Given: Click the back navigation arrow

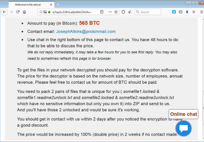Looking at the screenshot, I should pyautogui.click(x=4, y=12).
